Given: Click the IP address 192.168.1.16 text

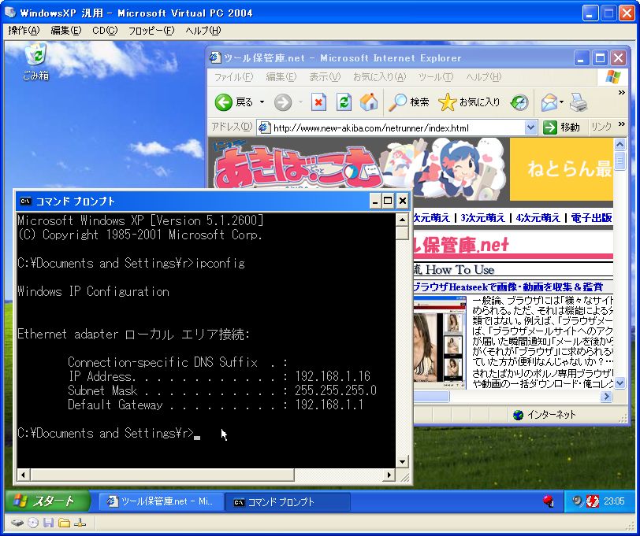Looking at the screenshot, I should click(x=333, y=375).
